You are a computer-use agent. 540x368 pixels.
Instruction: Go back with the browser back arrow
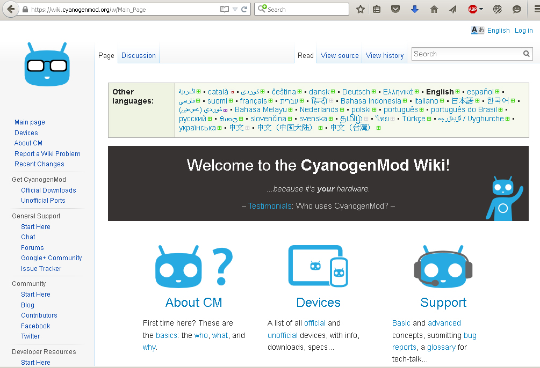(11, 9)
